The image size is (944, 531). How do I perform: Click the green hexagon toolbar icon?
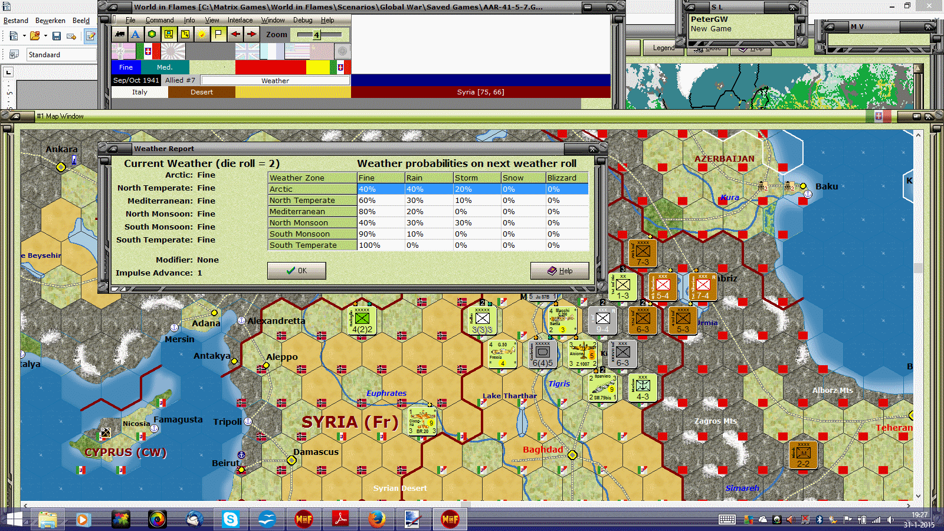pos(152,34)
